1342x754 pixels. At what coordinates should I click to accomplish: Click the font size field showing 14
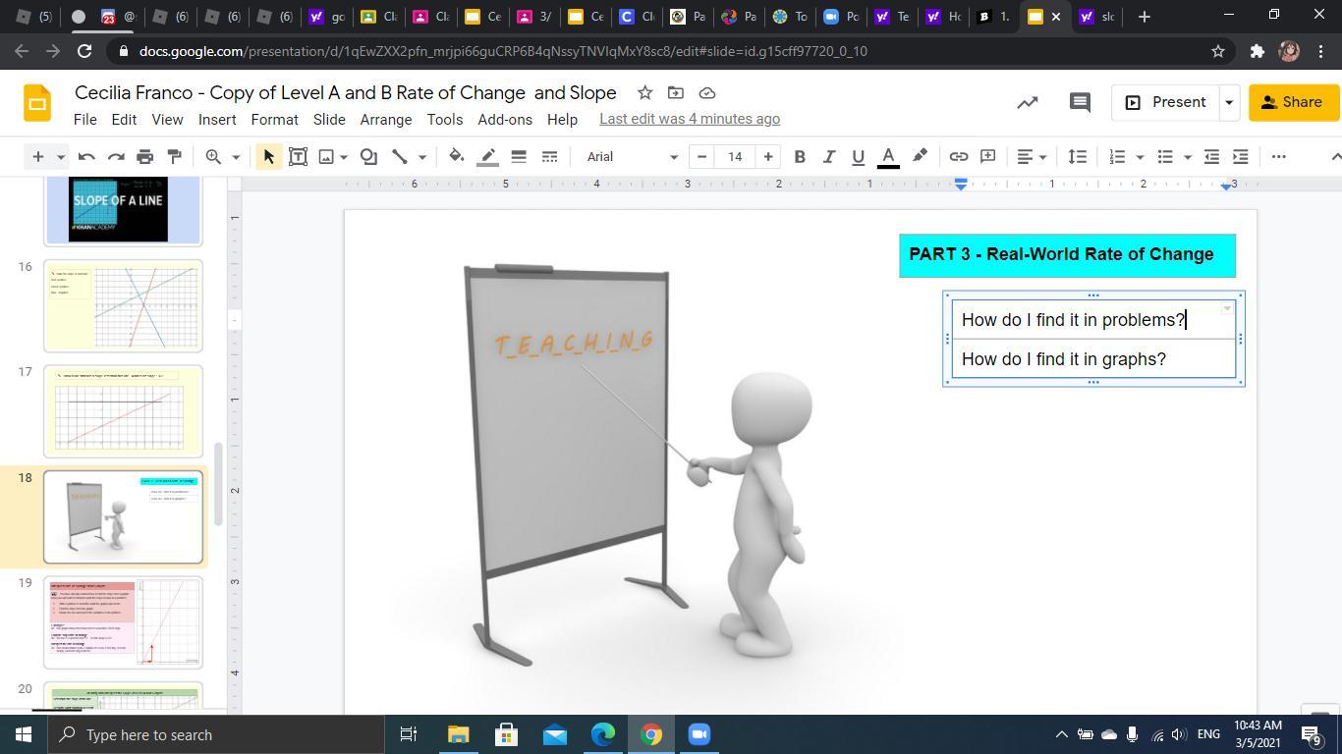click(735, 157)
